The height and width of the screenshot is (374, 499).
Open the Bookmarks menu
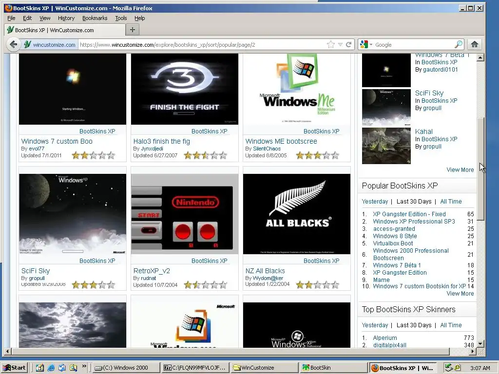[x=95, y=18]
